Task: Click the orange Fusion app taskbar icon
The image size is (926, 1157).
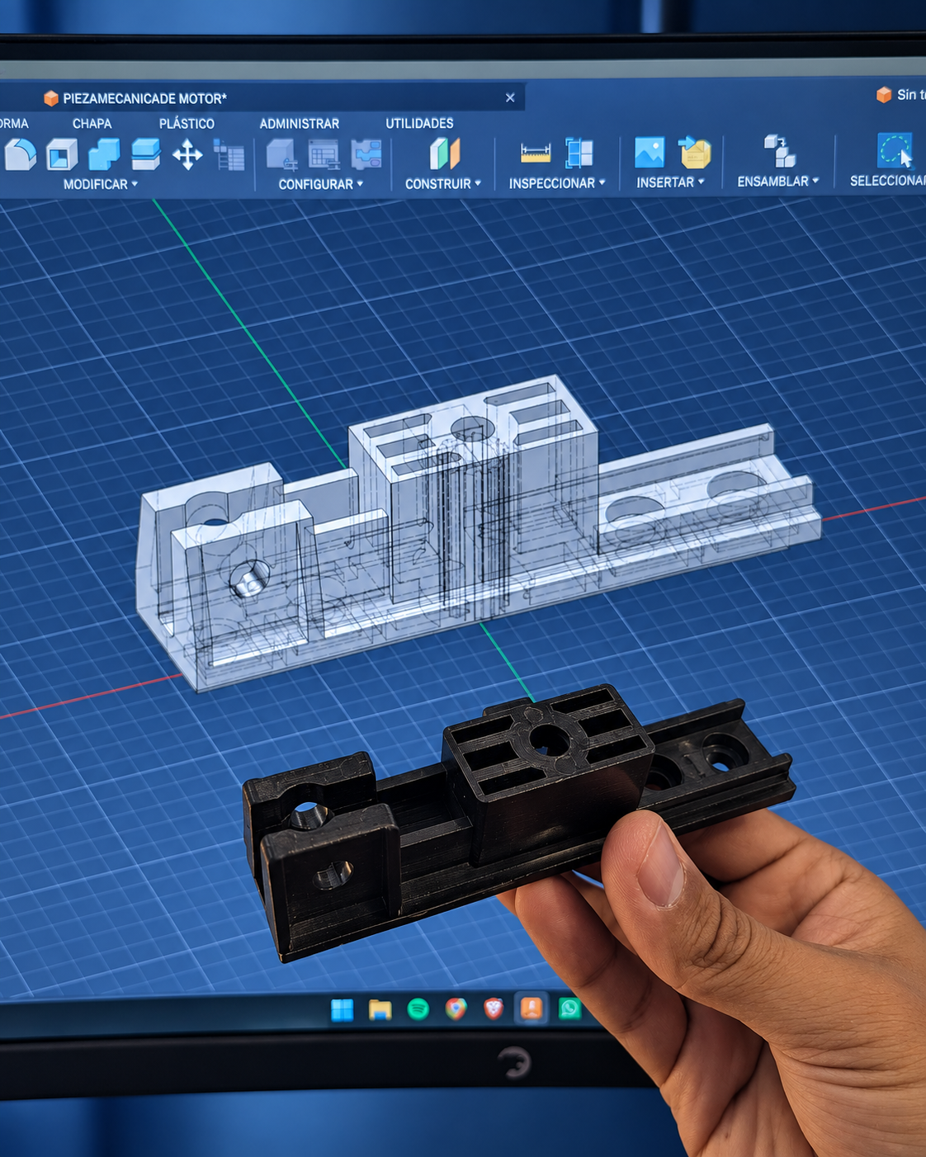Action: tap(531, 1008)
